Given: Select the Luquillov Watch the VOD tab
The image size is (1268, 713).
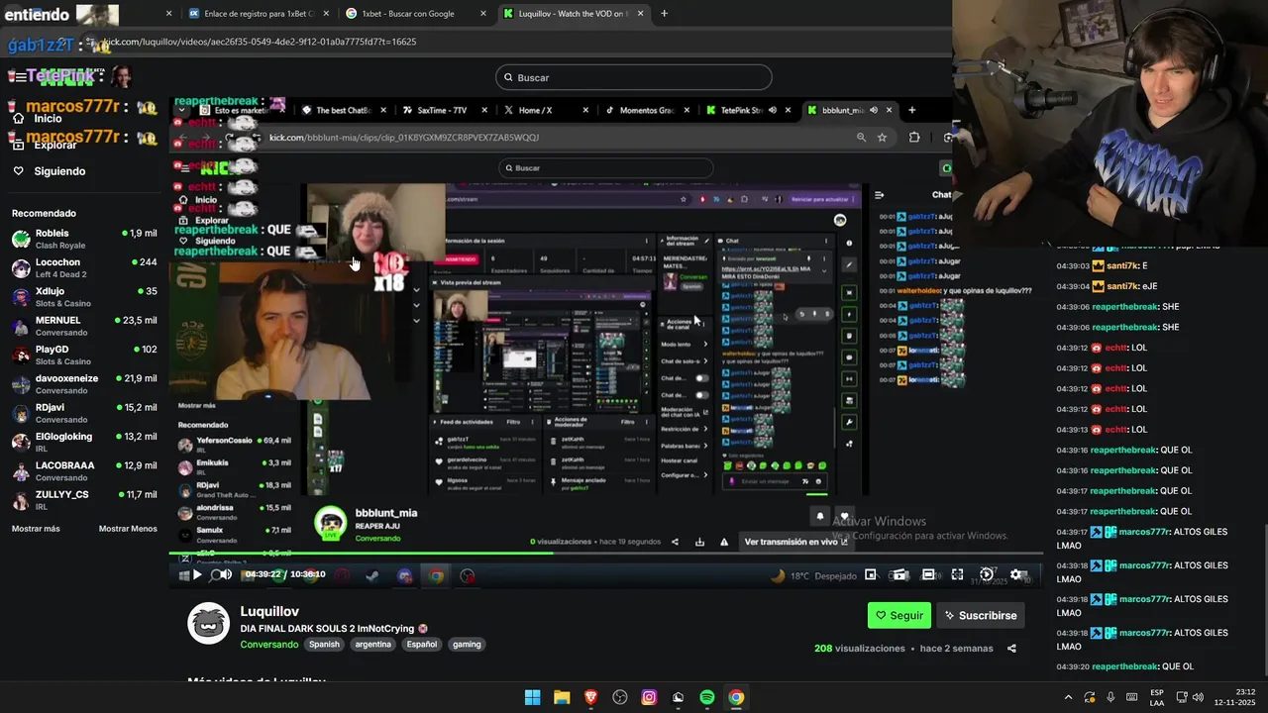Looking at the screenshot, I should pyautogui.click(x=575, y=14).
